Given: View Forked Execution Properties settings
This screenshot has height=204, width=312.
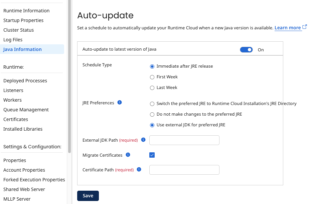Looking at the screenshot, I should pos(34,179).
